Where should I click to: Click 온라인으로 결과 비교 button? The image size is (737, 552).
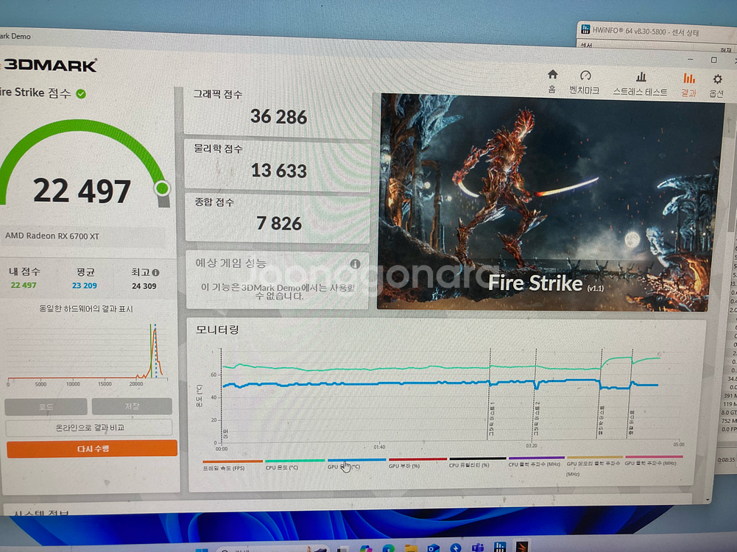click(x=89, y=428)
